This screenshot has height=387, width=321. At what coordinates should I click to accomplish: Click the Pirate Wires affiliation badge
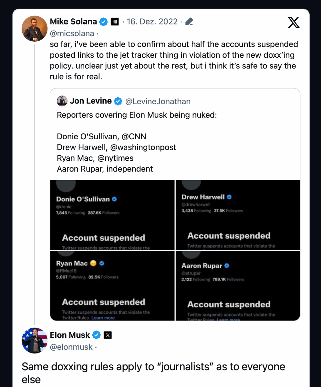[115, 22]
